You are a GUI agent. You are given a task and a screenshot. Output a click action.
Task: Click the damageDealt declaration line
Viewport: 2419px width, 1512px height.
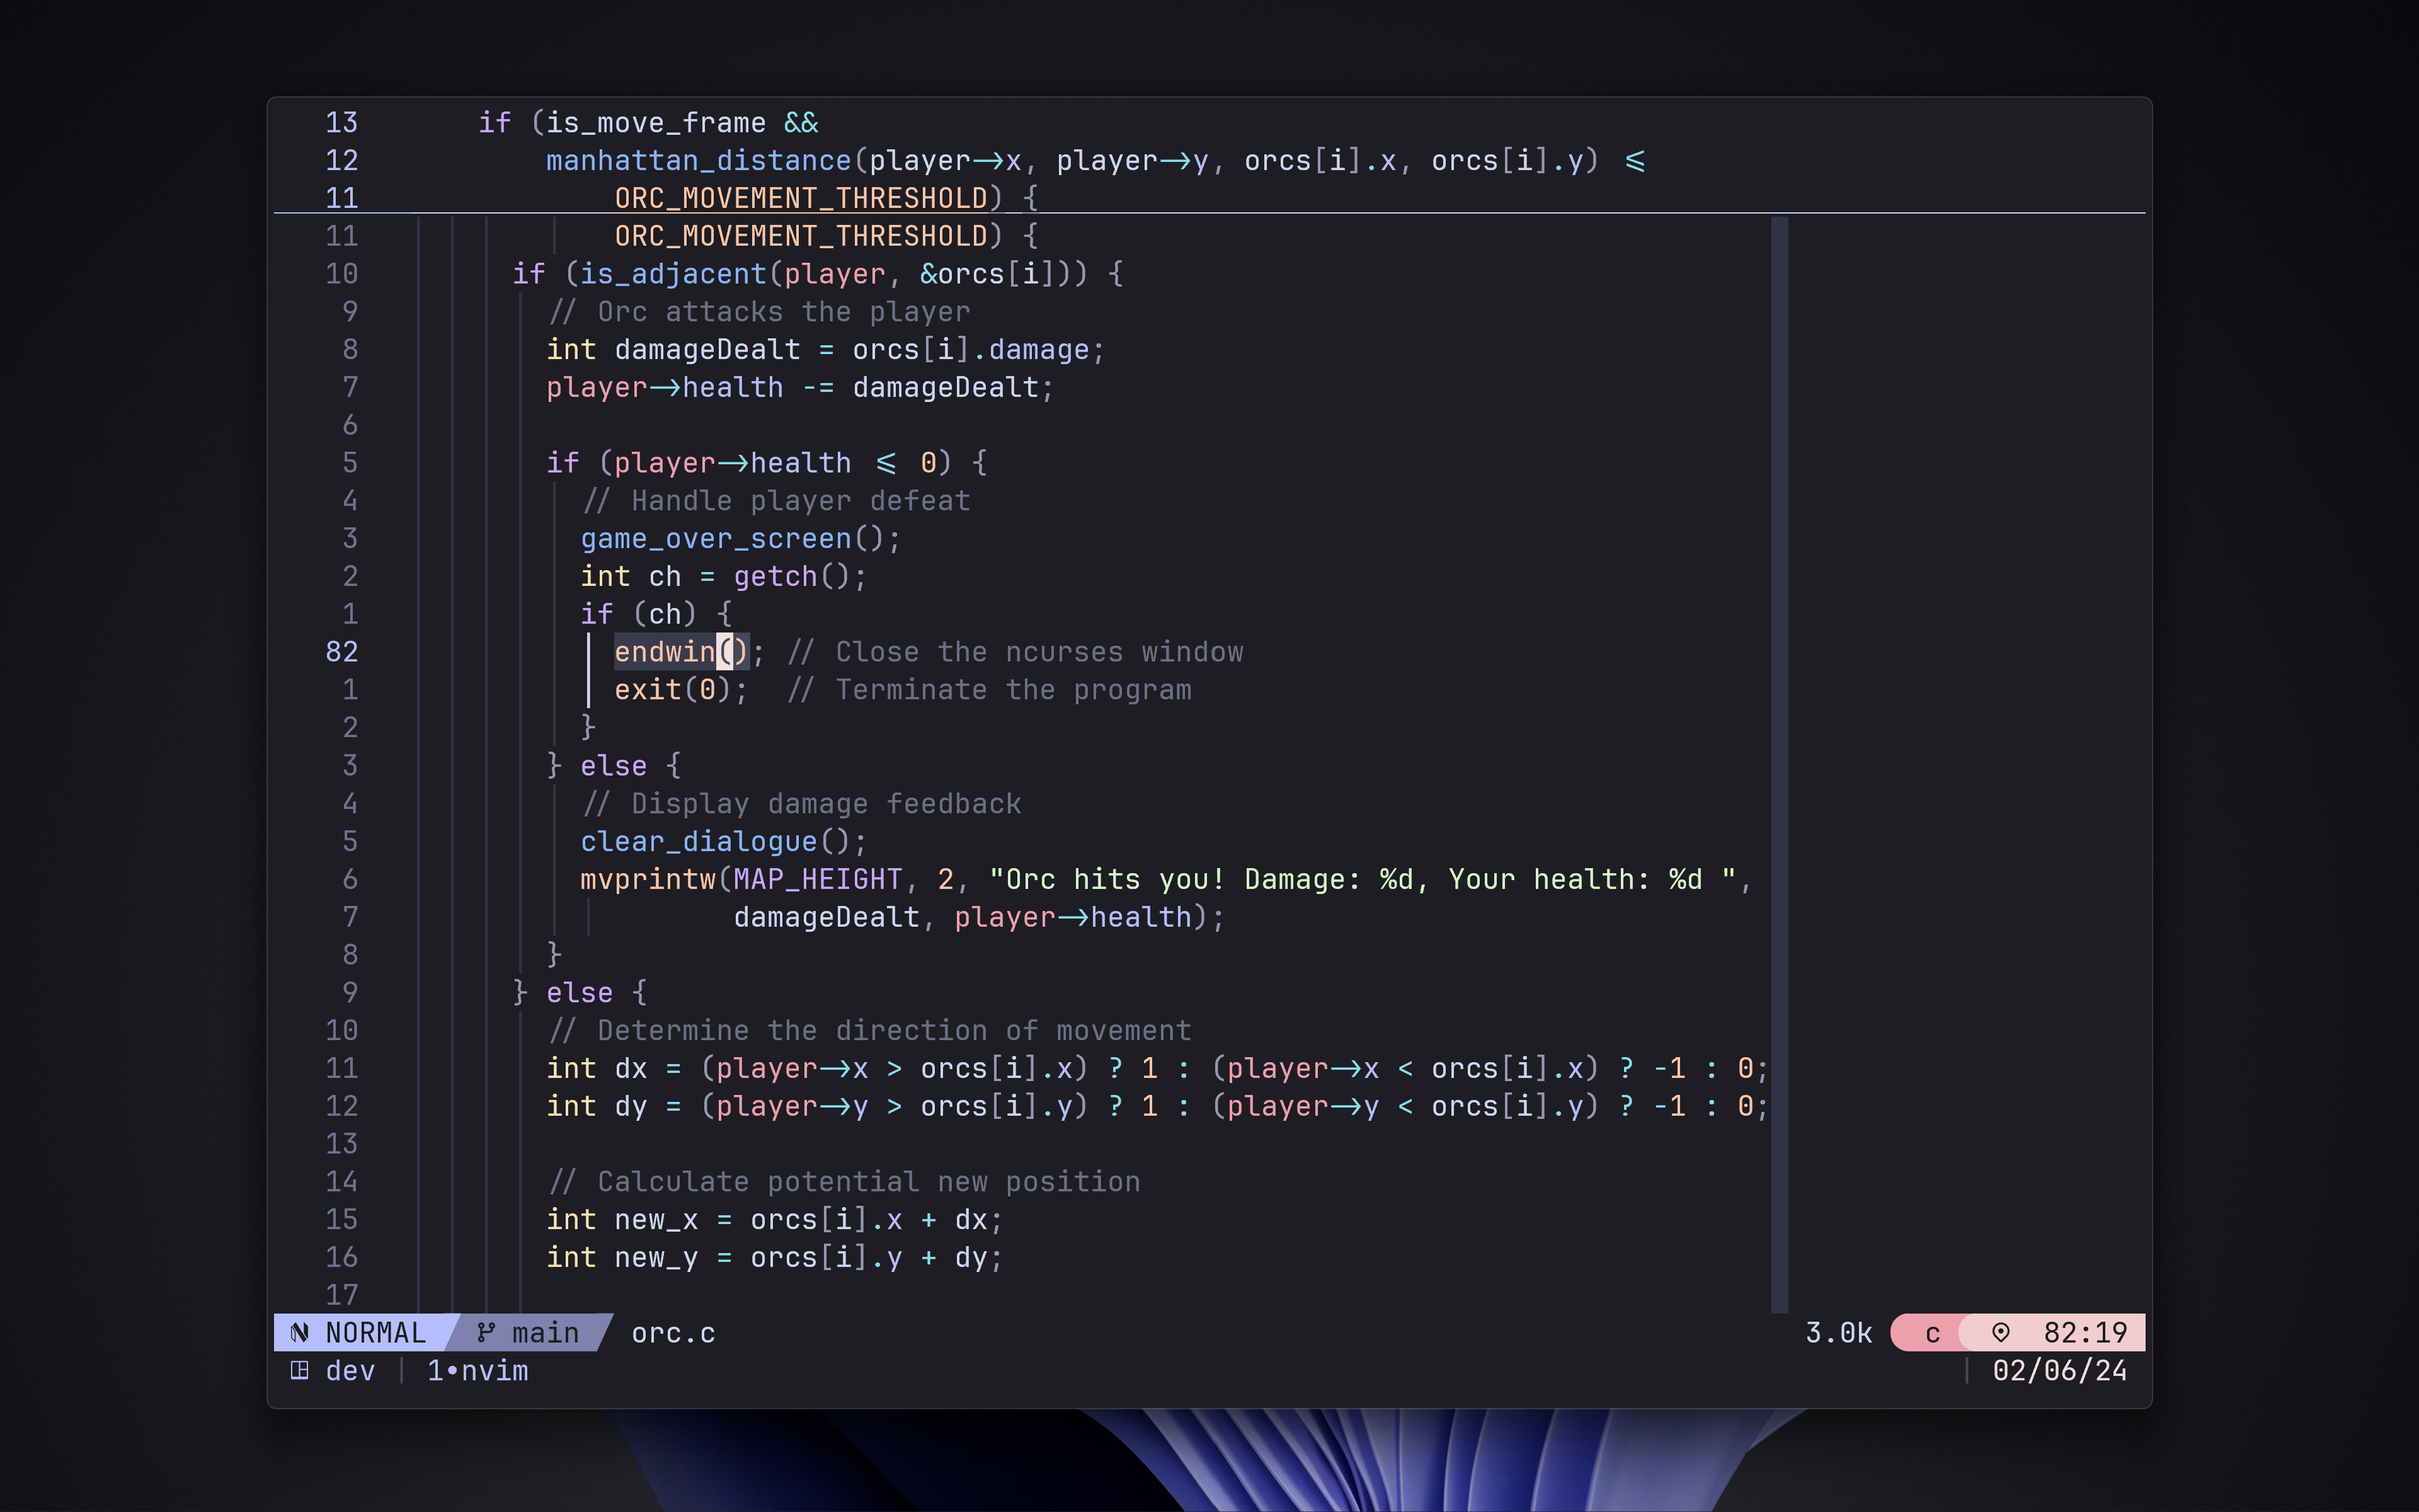[826, 350]
